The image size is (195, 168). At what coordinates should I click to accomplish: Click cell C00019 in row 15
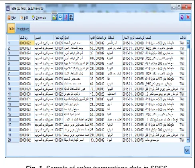point(101,114)
